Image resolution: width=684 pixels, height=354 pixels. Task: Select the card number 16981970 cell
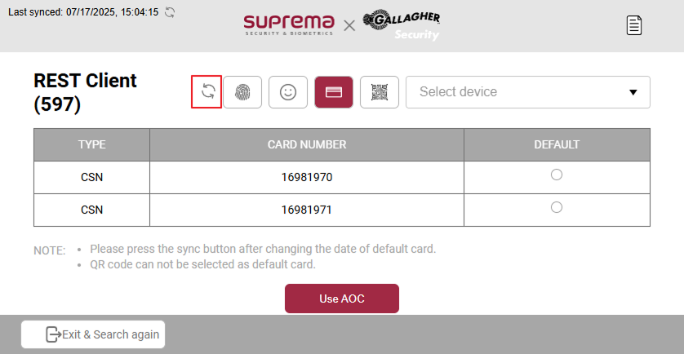(x=307, y=177)
